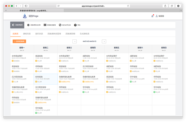Open 团操教室管理 grid icon
Viewport: 186px width, 122px height.
click(45, 25)
